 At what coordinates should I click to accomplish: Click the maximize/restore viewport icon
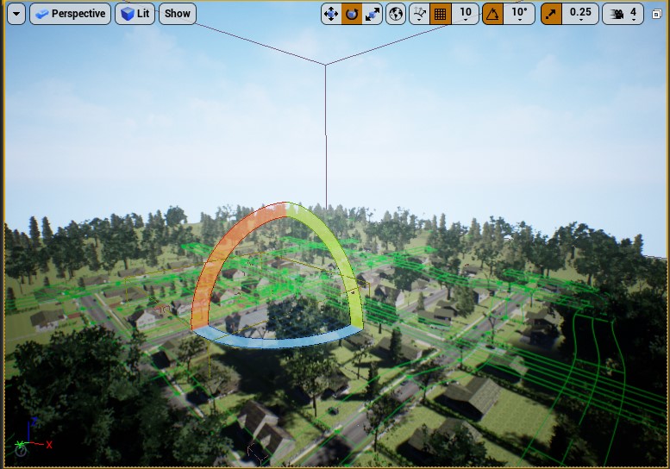[657, 15]
